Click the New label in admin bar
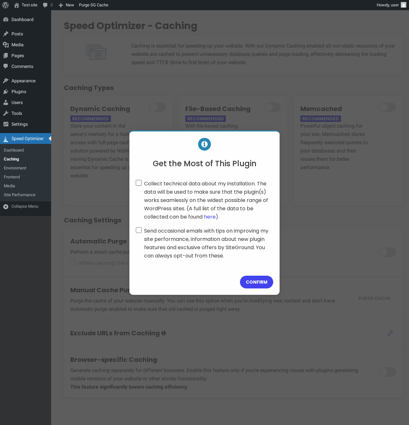 pos(70,5)
